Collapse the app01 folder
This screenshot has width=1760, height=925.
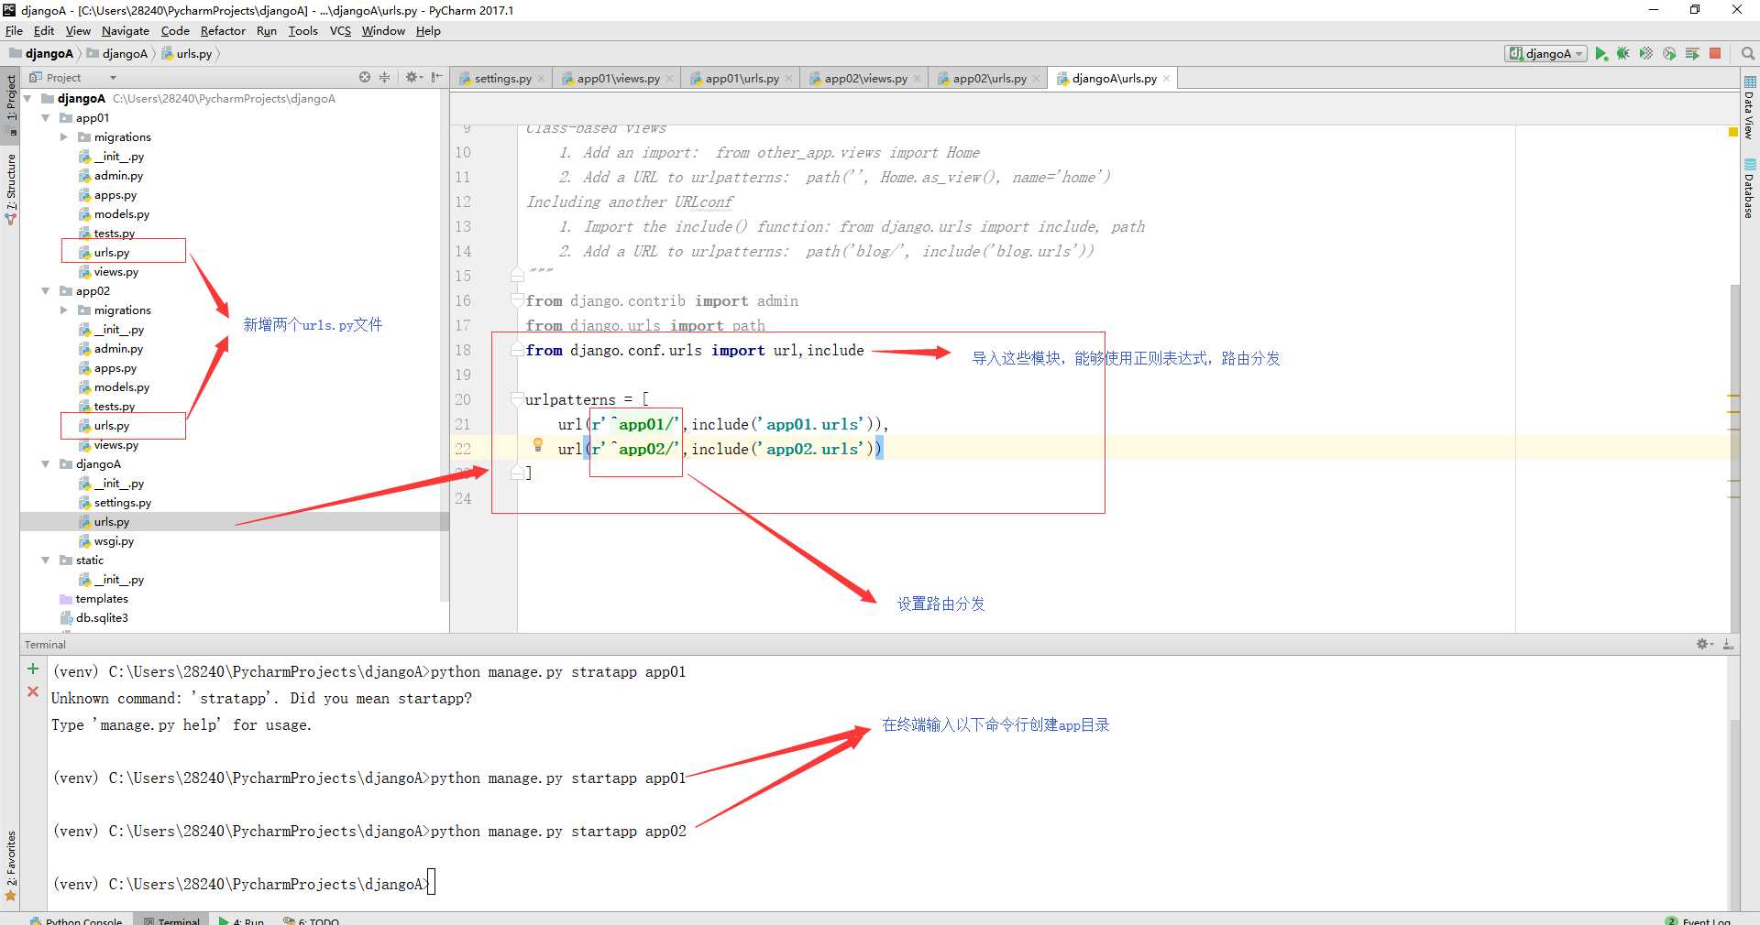tap(46, 118)
